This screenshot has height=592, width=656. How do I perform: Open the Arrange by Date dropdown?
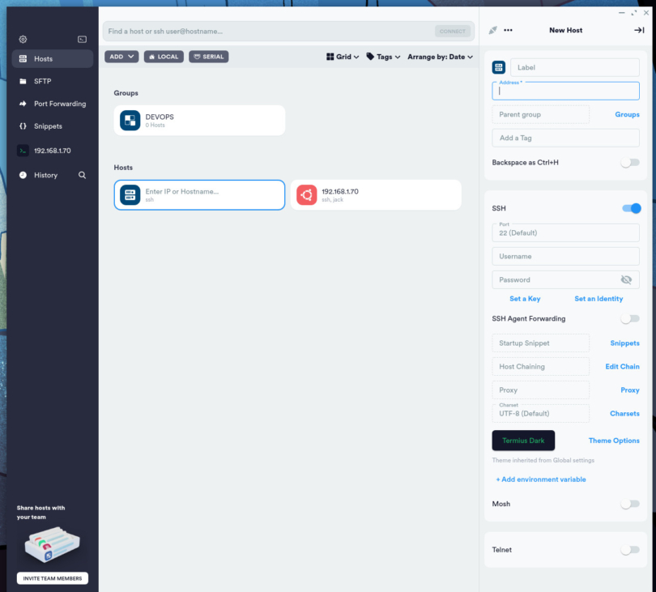441,57
